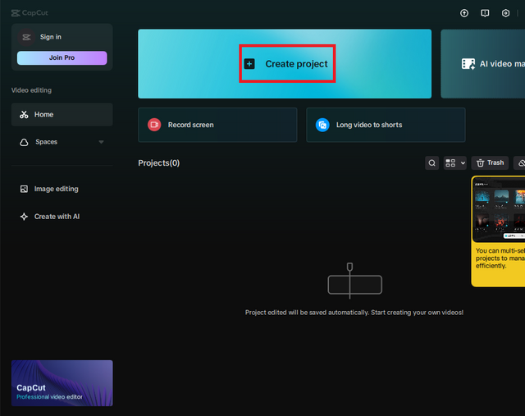The width and height of the screenshot is (525, 416).
Task: Click the AI video maker film icon
Action: click(x=468, y=64)
